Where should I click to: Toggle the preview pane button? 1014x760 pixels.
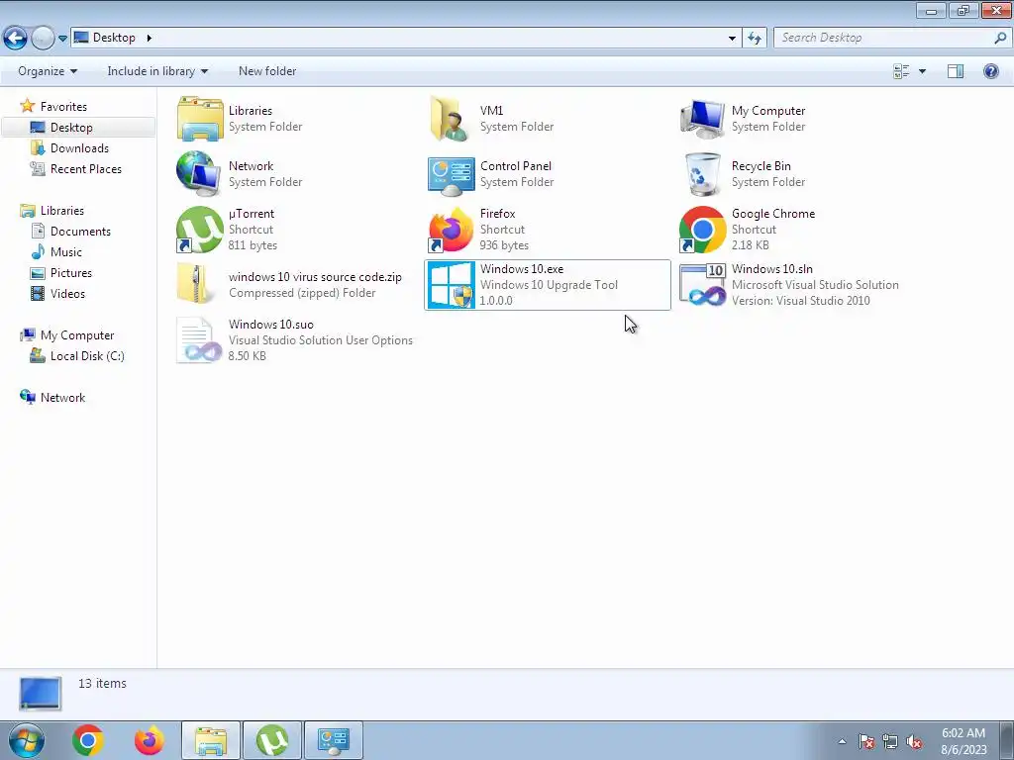(956, 71)
